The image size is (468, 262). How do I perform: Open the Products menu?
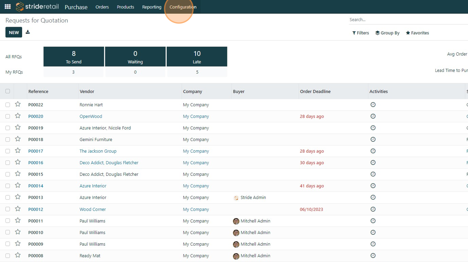[x=125, y=7]
